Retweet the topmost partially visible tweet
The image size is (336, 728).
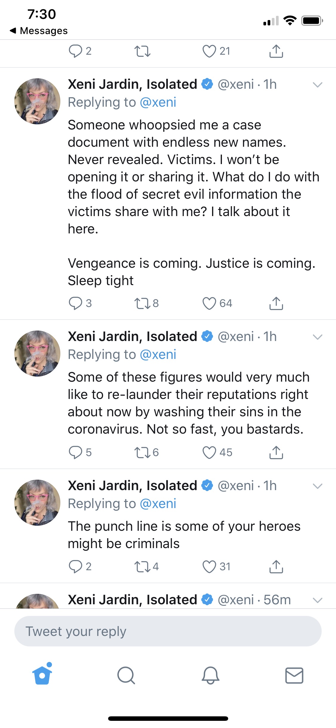pos(142,51)
